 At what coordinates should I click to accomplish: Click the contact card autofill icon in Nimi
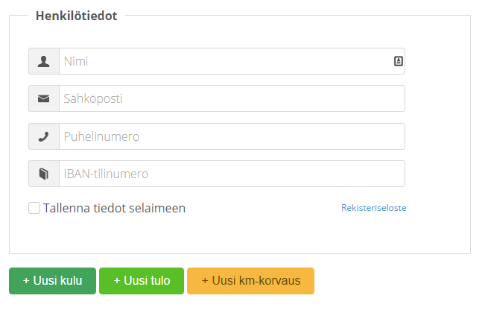[x=398, y=61]
